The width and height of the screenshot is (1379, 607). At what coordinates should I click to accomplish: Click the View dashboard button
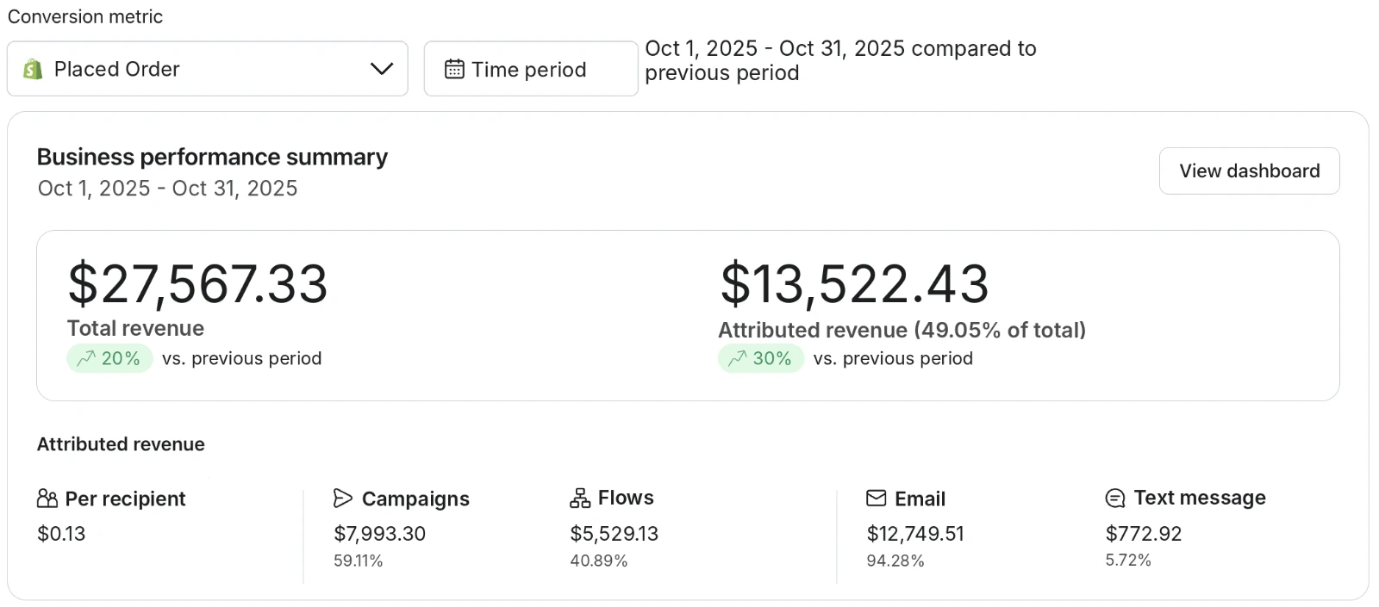(1249, 170)
